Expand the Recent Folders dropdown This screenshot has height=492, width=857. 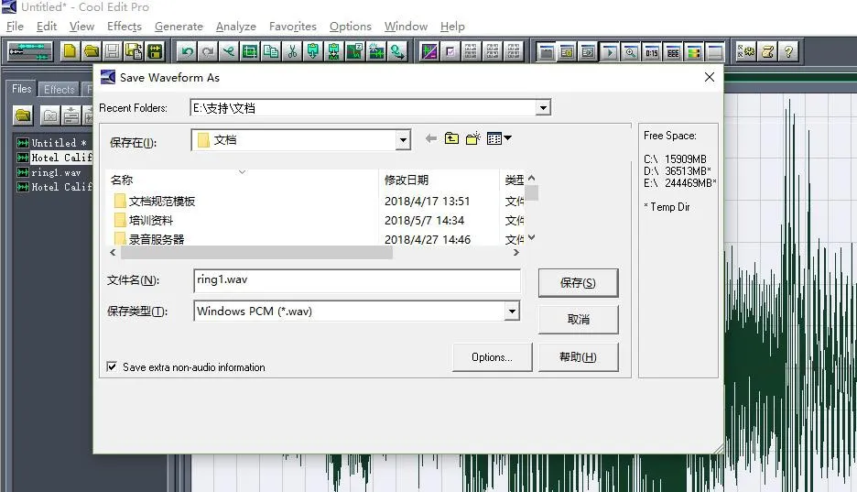coord(543,108)
